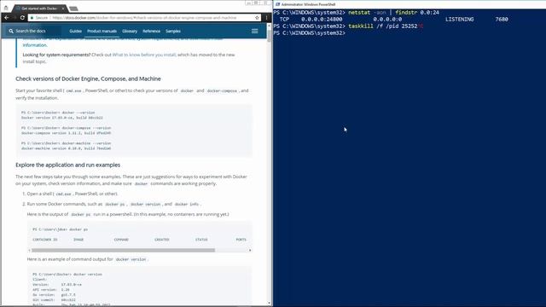Click the right arrow of the code scrollbar
546x307 pixels.
tap(250, 250)
